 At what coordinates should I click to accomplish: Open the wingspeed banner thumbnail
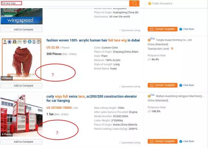(21, 16)
